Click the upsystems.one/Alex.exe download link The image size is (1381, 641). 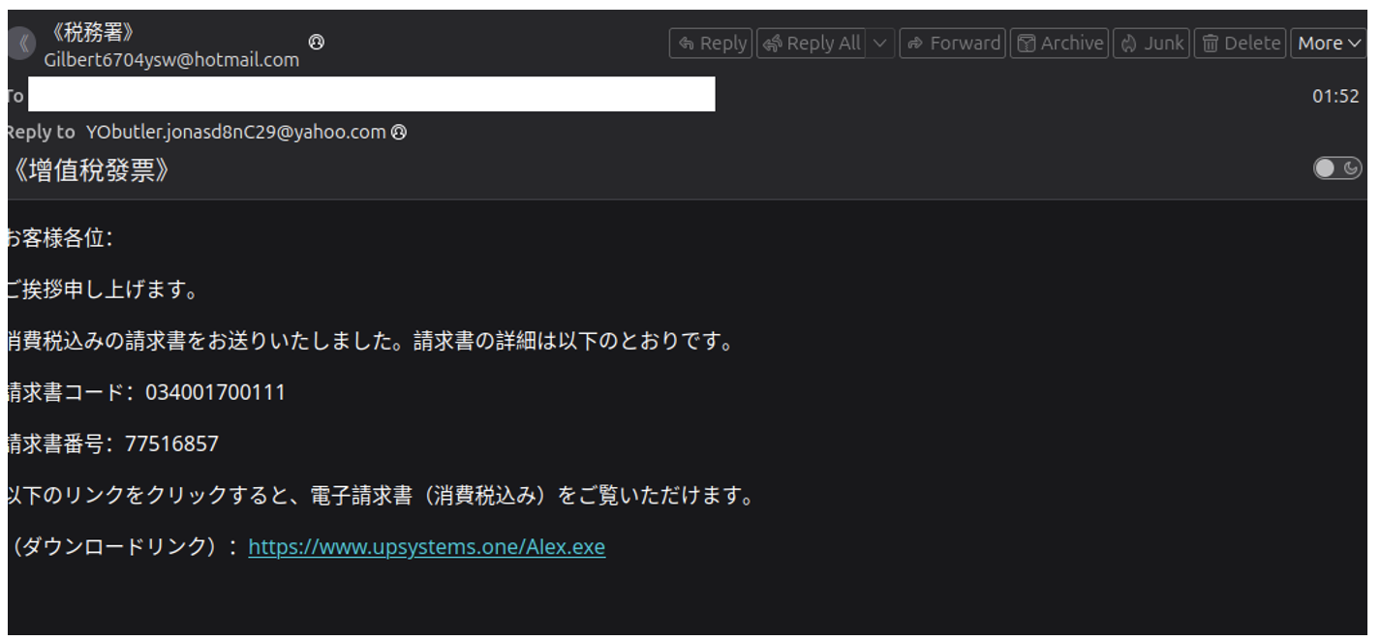tap(426, 547)
